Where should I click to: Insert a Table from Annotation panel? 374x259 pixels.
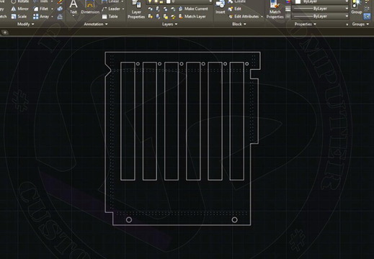point(110,17)
